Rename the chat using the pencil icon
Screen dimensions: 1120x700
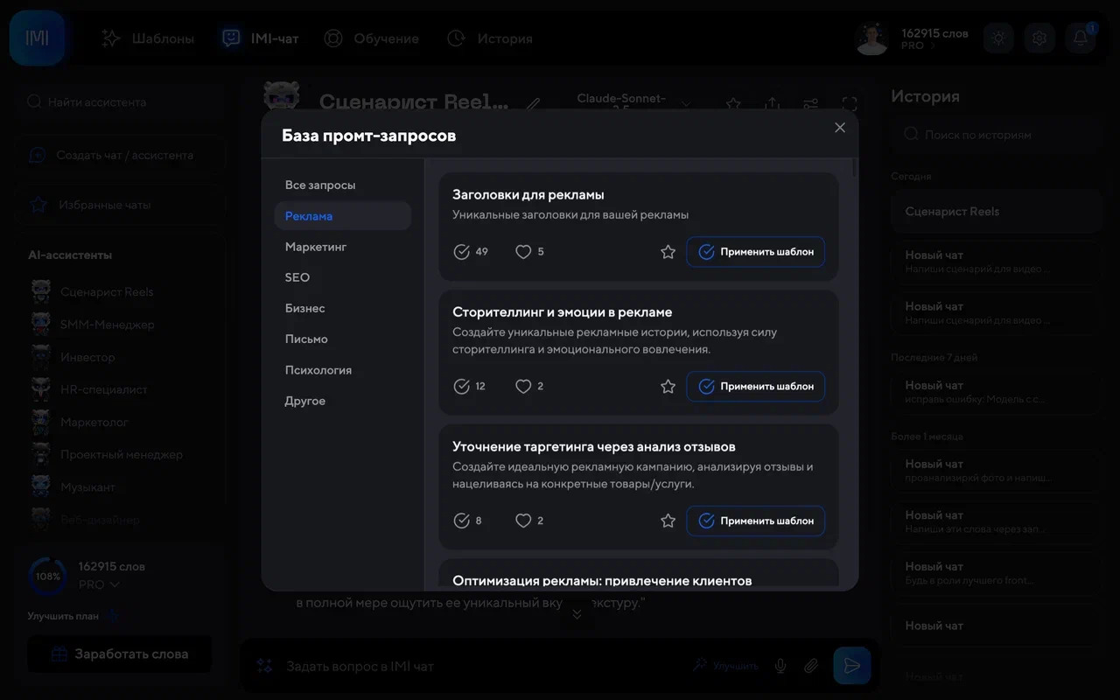tap(533, 103)
